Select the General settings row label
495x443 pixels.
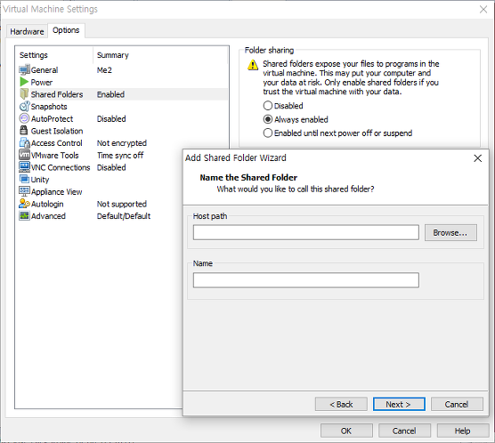(x=45, y=70)
